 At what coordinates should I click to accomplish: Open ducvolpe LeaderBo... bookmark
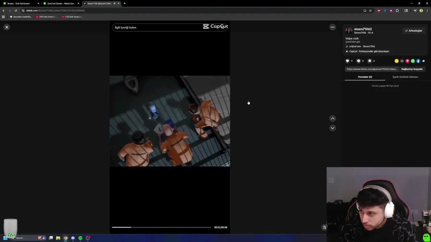pyautogui.click(x=21, y=16)
